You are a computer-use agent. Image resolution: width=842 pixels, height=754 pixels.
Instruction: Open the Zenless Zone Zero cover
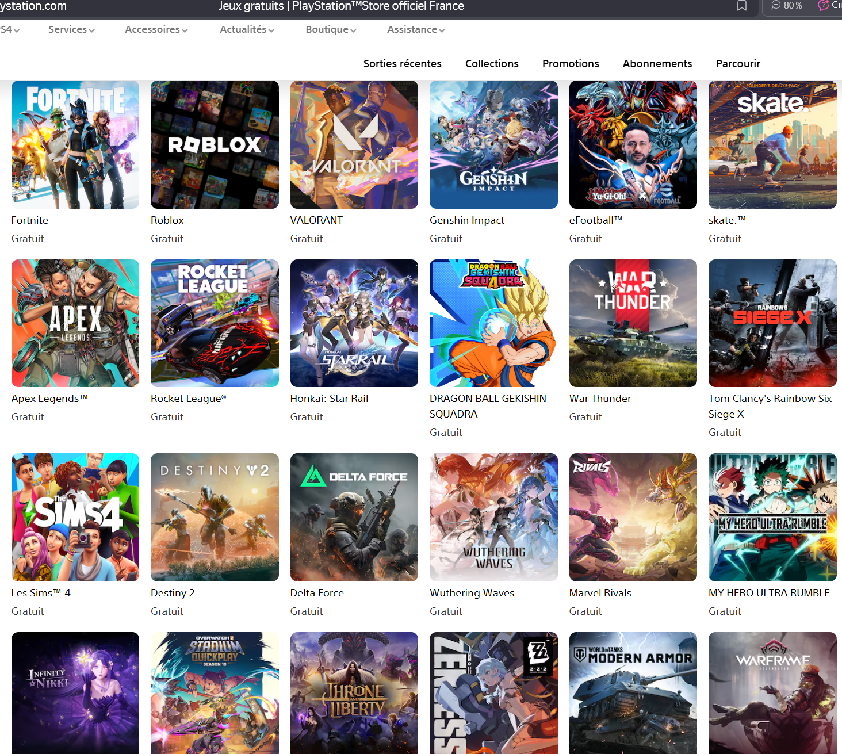pyautogui.click(x=493, y=693)
